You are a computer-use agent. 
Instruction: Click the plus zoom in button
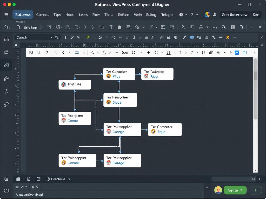[x=149, y=53]
